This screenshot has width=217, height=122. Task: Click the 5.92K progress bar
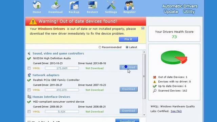pyautogui.click(x=62, y=111)
